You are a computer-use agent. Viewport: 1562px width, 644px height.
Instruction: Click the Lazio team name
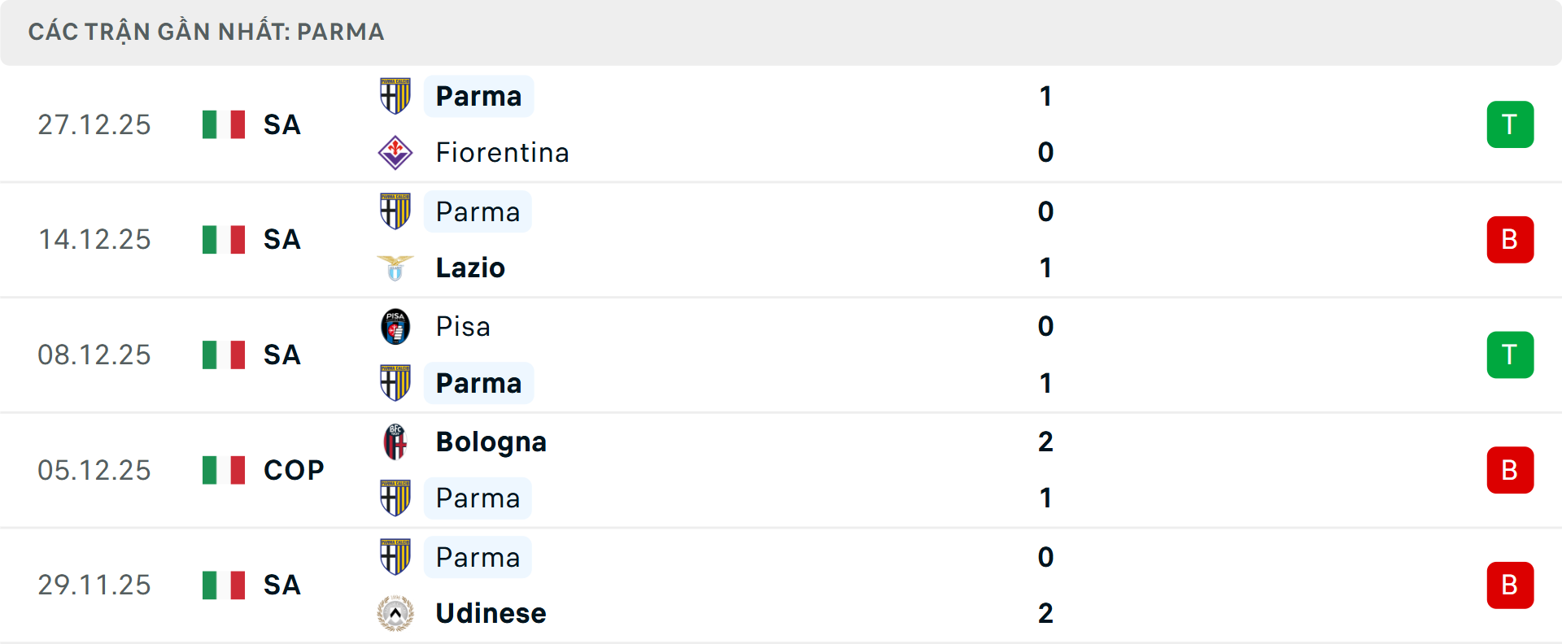pyautogui.click(x=469, y=268)
